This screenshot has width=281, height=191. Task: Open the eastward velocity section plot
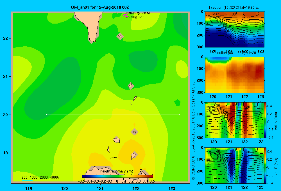[235, 165]
